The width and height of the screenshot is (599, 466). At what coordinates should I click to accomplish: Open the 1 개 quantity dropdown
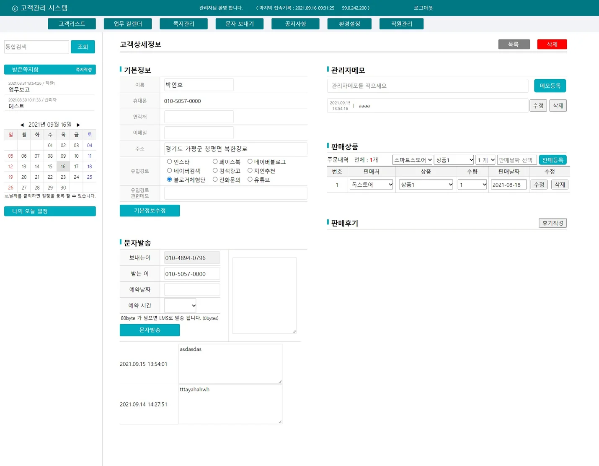pyautogui.click(x=485, y=160)
